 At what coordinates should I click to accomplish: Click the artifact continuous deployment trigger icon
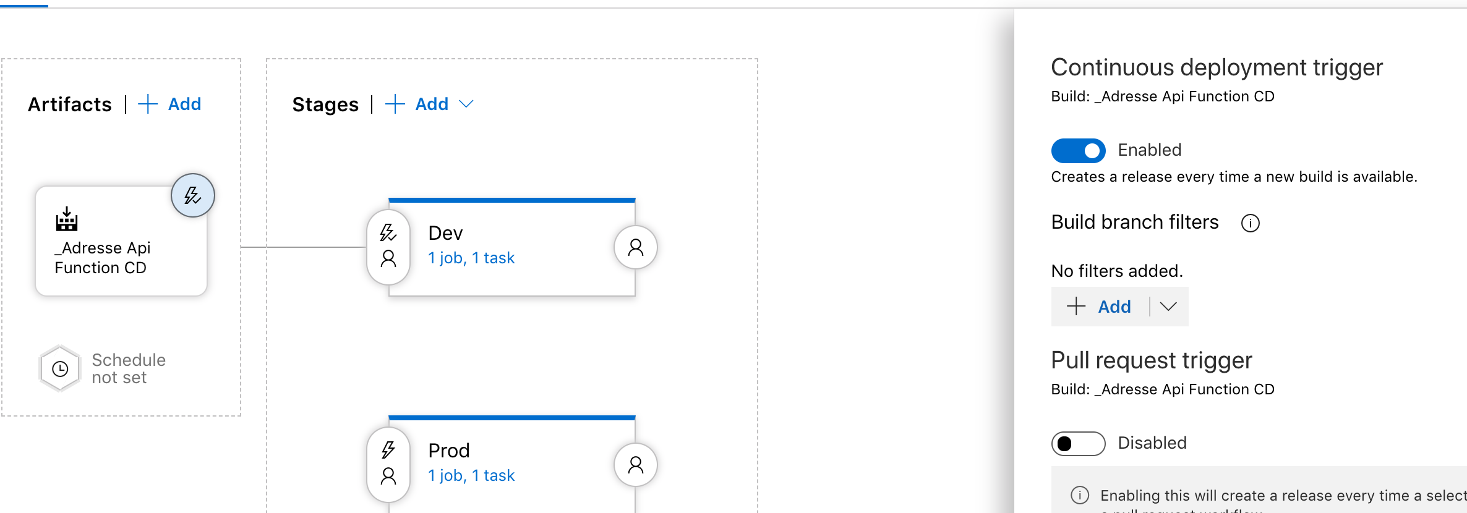193,195
